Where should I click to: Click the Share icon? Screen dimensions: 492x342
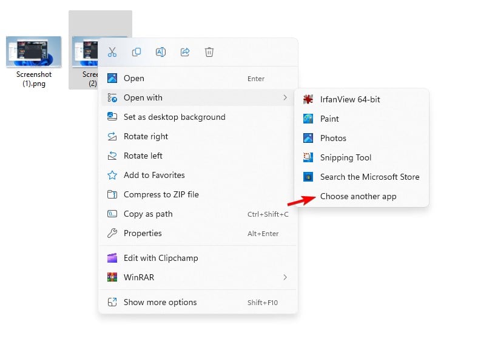click(185, 52)
